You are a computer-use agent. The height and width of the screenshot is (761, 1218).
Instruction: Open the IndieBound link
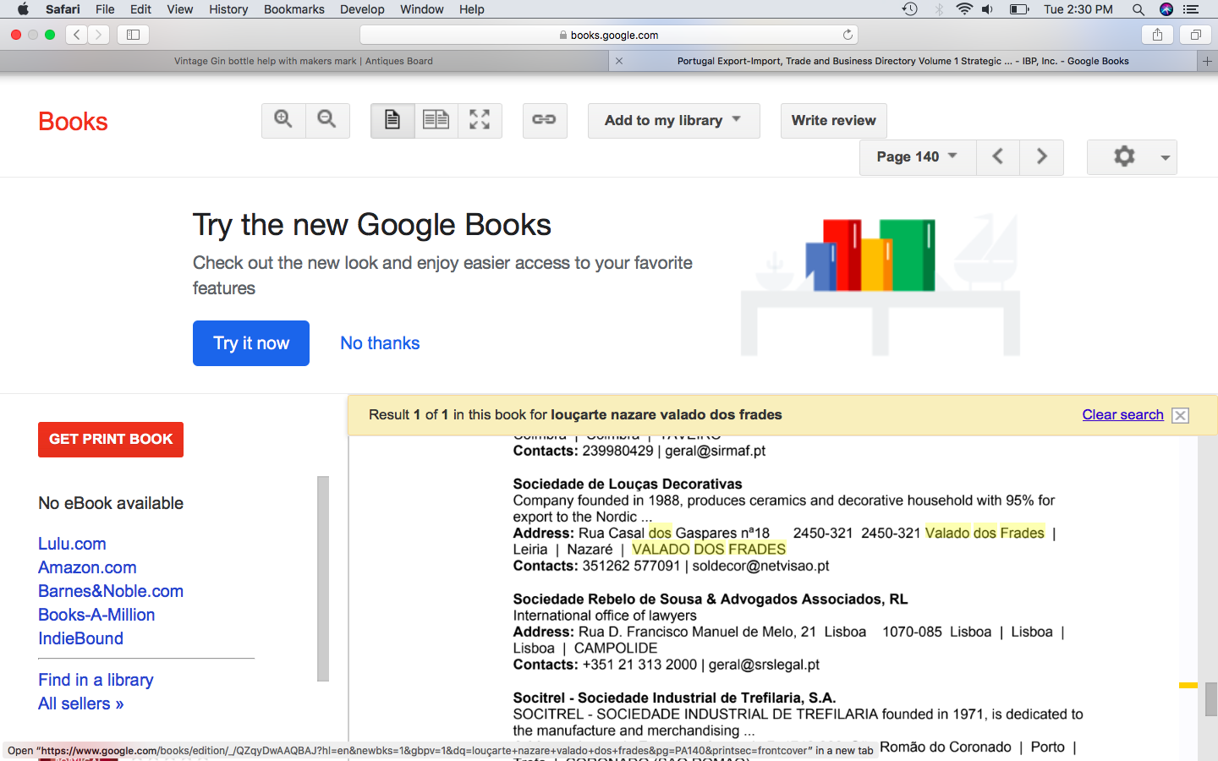coord(80,638)
